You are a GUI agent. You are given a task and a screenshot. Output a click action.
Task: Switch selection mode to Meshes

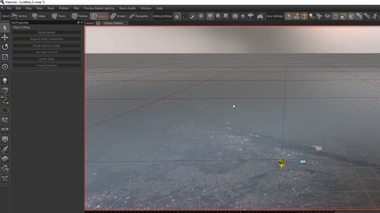tap(80, 16)
